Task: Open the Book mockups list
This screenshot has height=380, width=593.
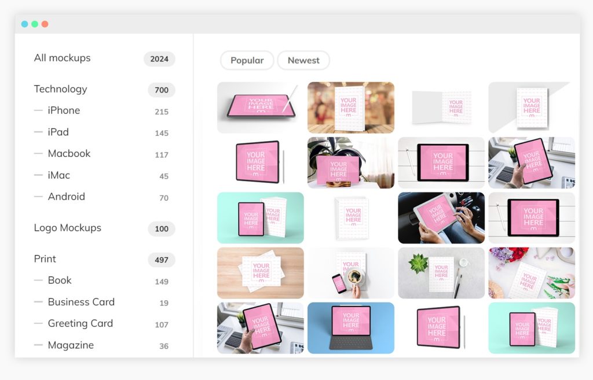Action: 60,281
